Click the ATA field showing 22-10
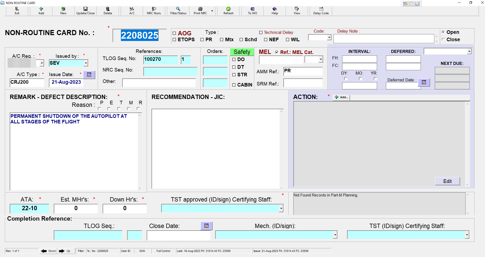 30,208
